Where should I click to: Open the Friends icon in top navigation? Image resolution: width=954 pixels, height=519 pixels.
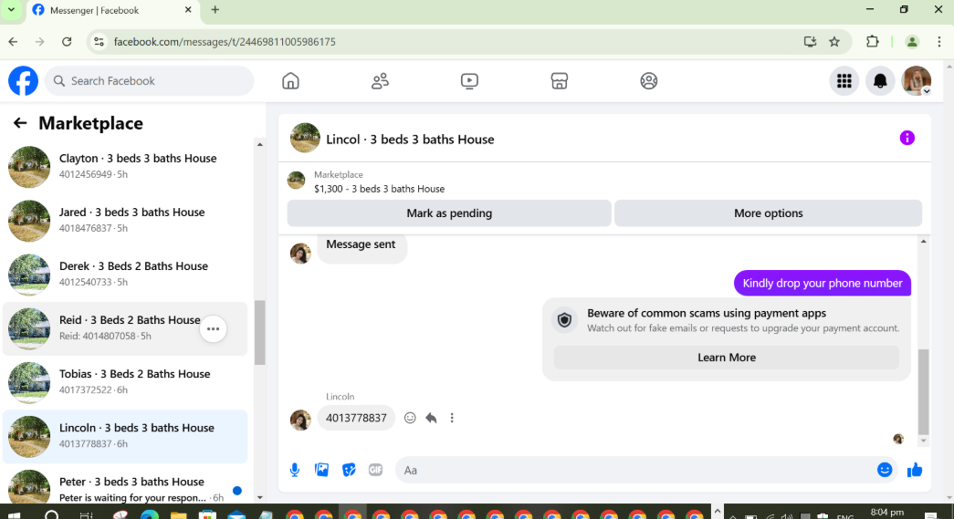pyautogui.click(x=381, y=81)
